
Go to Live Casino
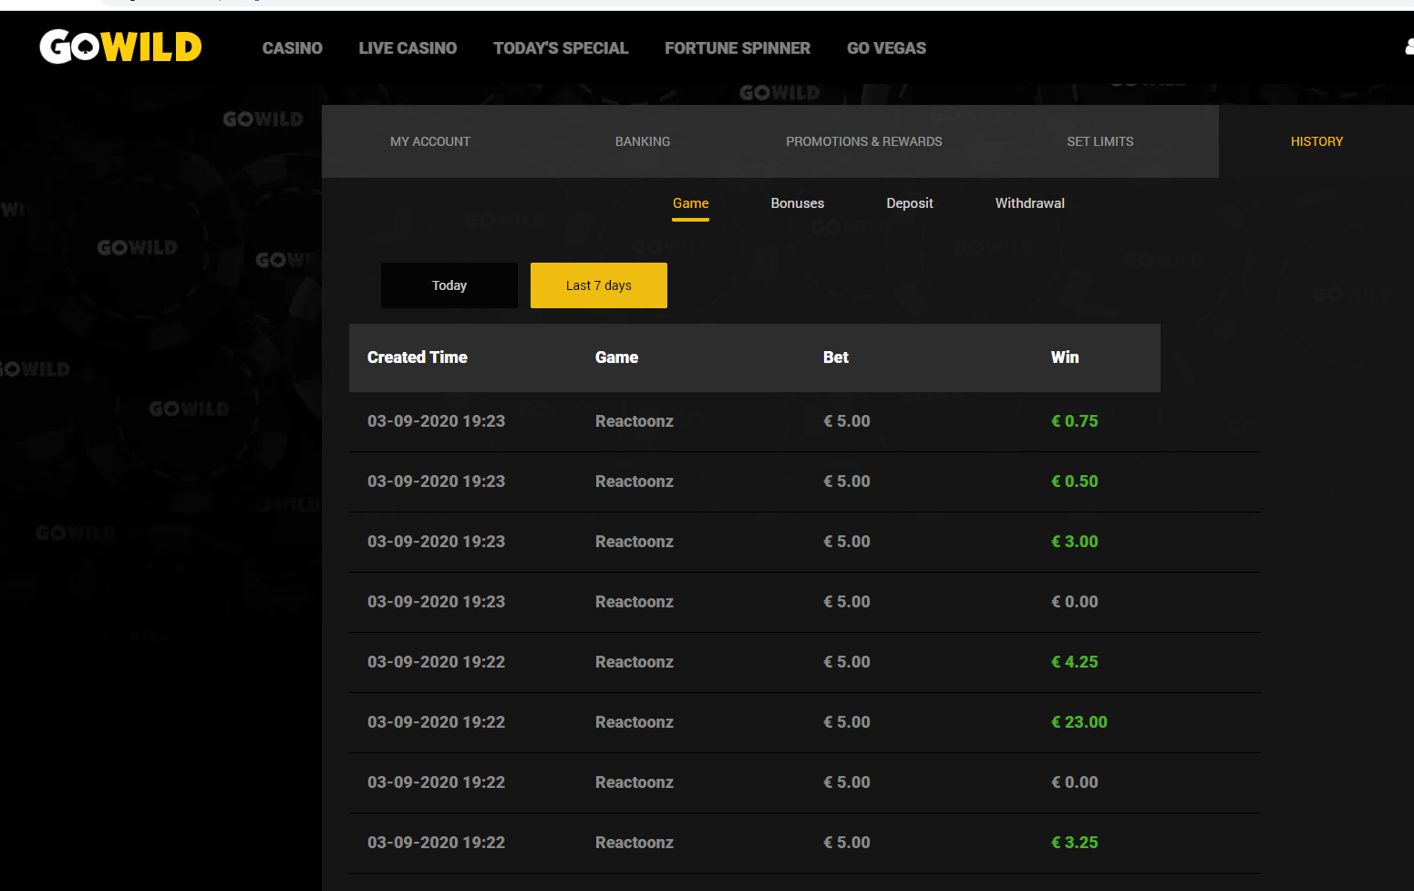pos(408,48)
